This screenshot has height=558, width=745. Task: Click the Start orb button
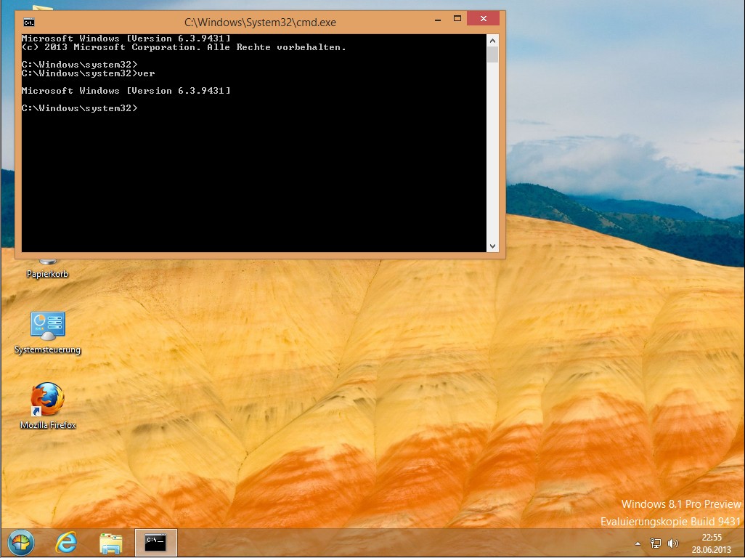click(21, 542)
